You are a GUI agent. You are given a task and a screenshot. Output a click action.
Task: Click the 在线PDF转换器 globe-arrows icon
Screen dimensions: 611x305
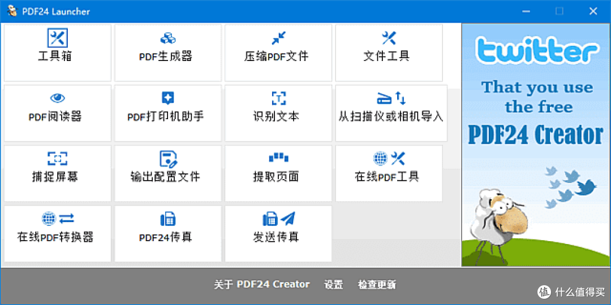pyautogui.click(x=58, y=219)
